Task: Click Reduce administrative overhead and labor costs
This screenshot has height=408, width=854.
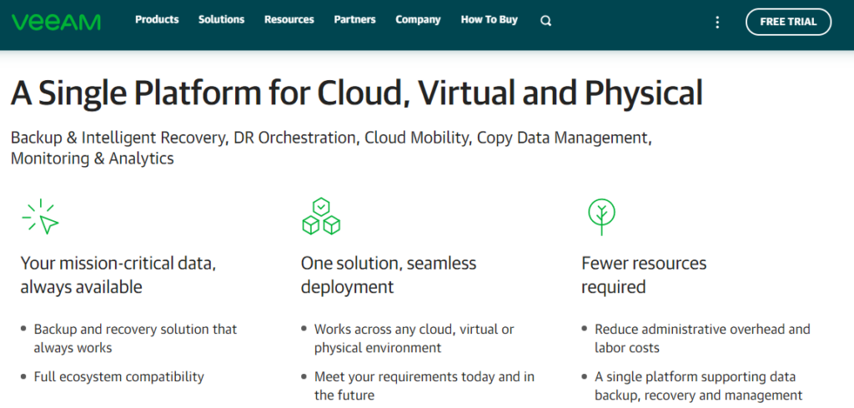Action: [x=702, y=338]
